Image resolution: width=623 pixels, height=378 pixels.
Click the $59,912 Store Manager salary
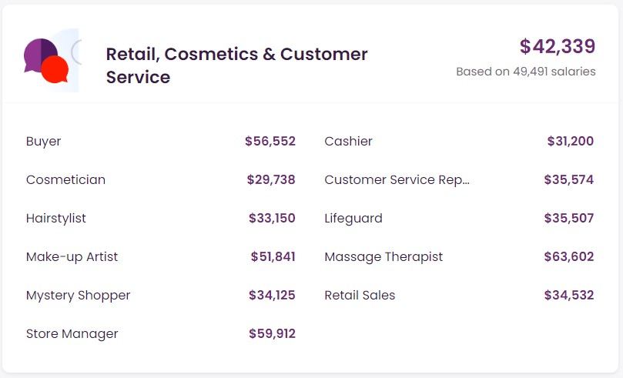point(272,333)
